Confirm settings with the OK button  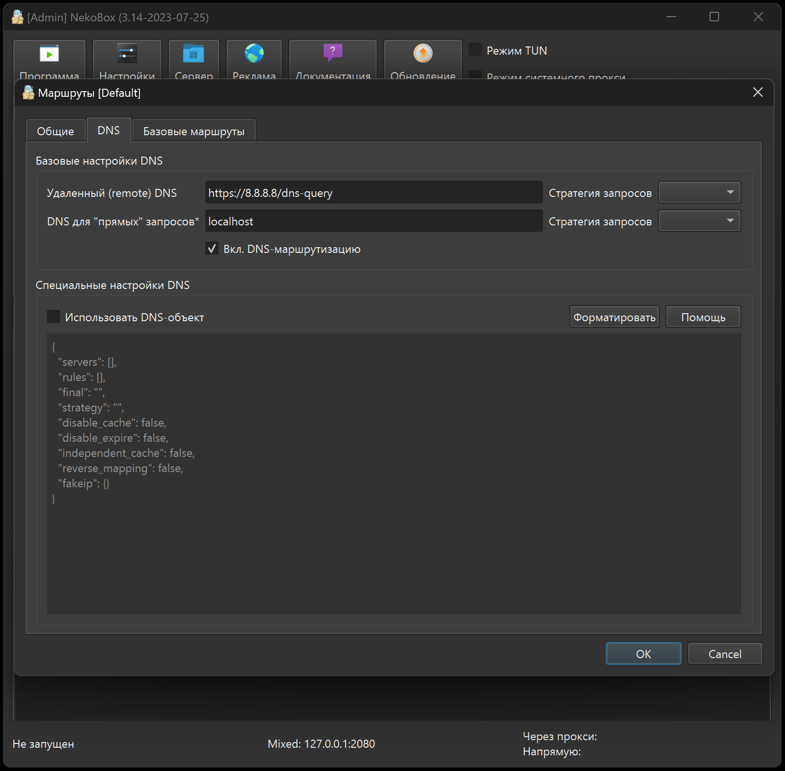tap(643, 654)
